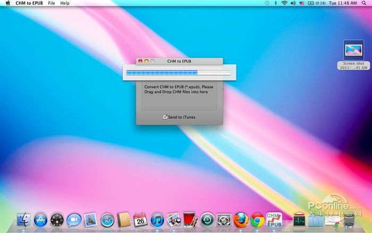Open the Apple menu
Image resolution: width=372 pixels, height=233 pixels.
tap(8, 3)
